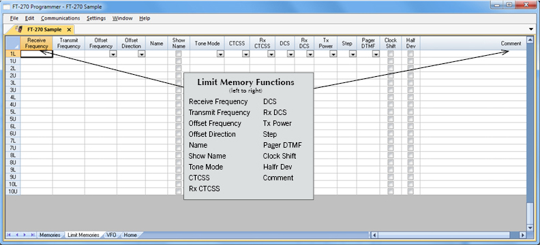Image resolution: width=540 pixels, height=245 pixels.
Task: Select row header 3L
Action: coord(13,82)
